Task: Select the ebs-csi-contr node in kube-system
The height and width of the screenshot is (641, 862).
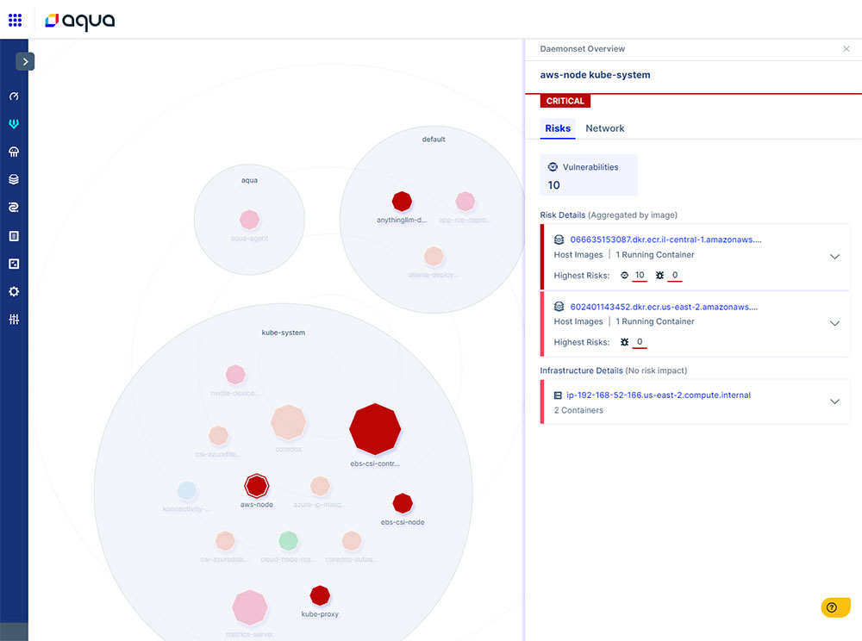Action: (x=375, y=430)
